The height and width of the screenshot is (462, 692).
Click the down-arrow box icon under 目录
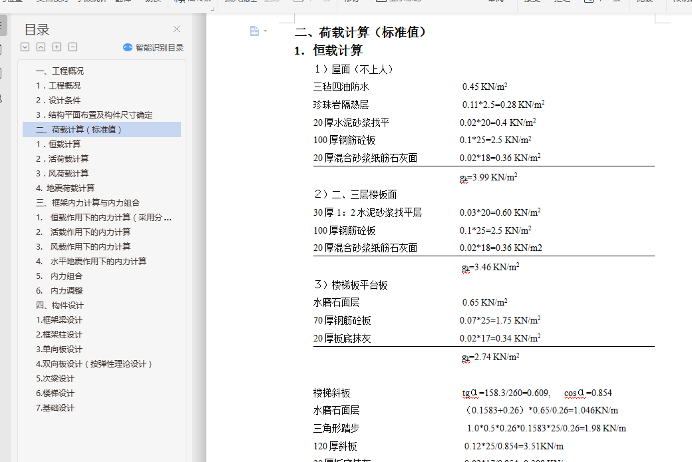pyautogui.click(x=25, y=47)
